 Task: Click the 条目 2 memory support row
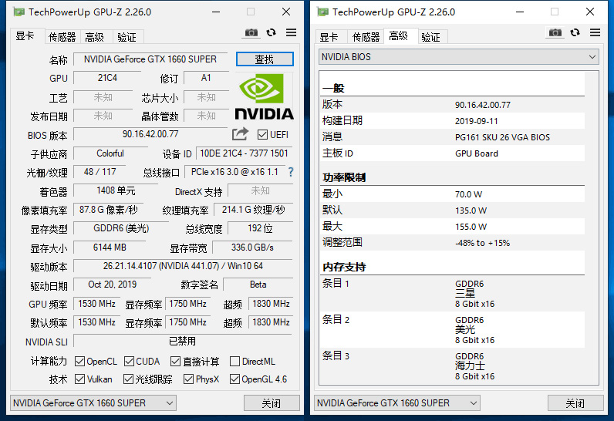[x=452, y=330]
